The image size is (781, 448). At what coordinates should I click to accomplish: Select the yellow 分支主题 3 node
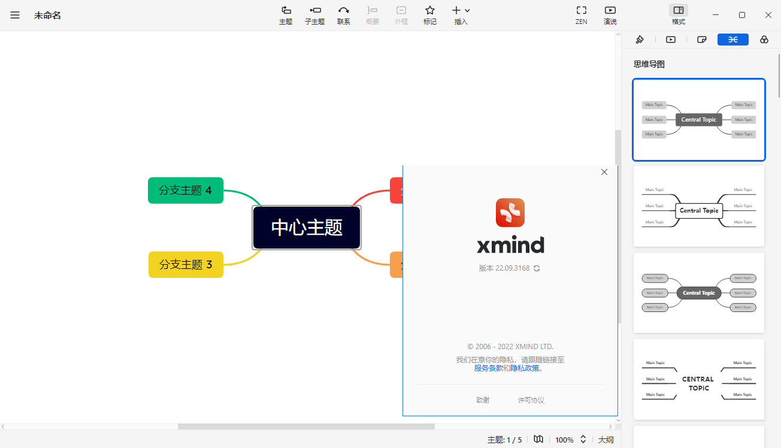click(186, 265)
